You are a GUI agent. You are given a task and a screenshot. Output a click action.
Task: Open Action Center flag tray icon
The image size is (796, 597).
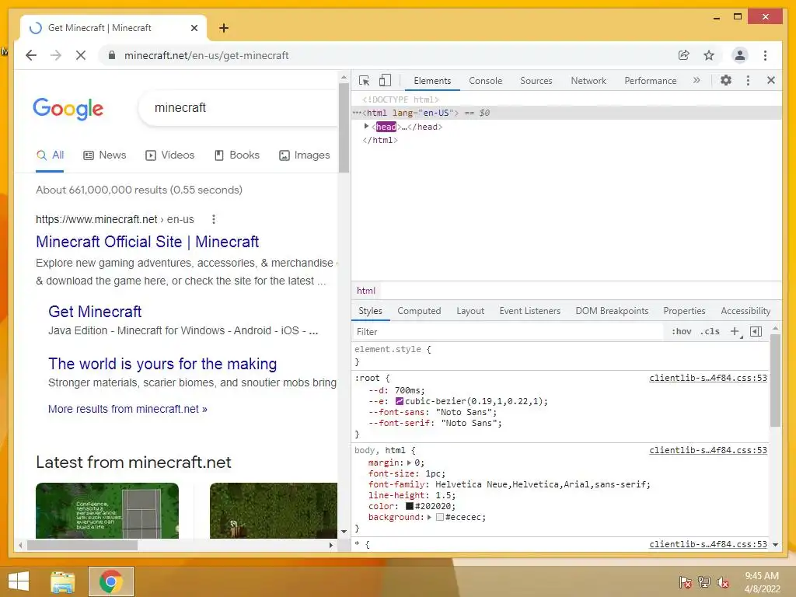click(686, 582)
